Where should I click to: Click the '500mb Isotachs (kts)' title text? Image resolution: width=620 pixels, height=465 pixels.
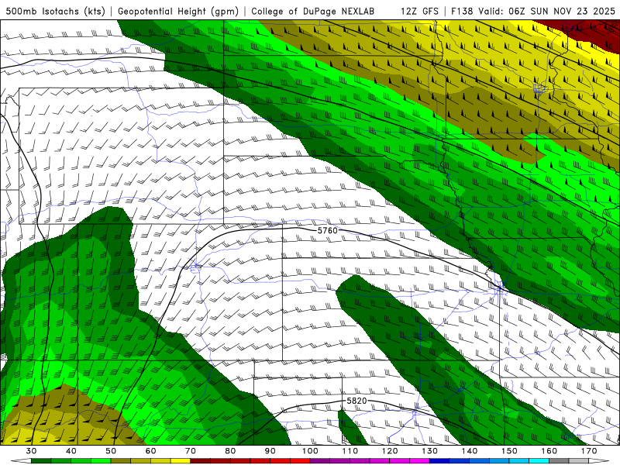(x=56, y=11)
